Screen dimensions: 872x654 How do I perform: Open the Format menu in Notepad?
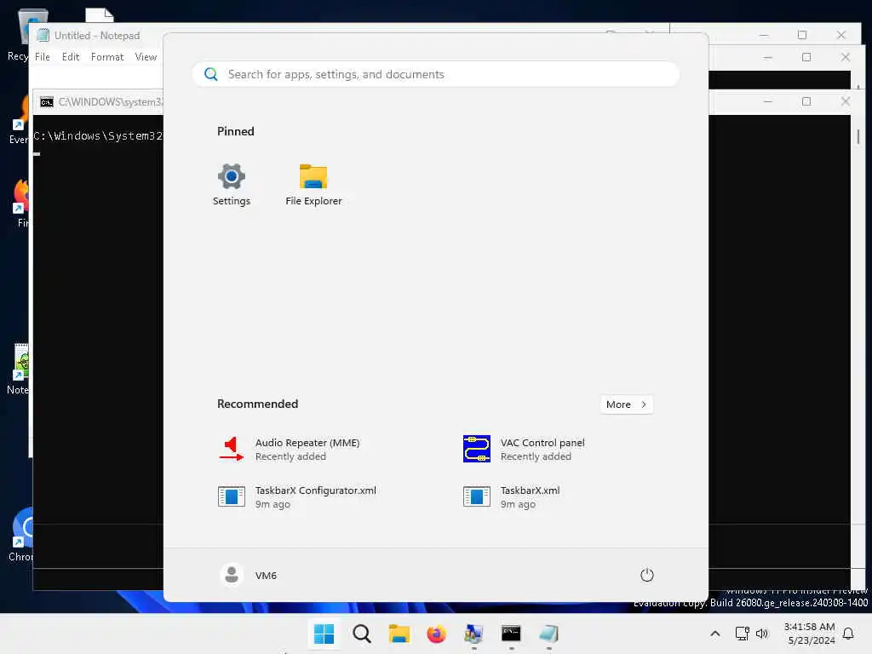pyautogui.click(x=107, y=57)
